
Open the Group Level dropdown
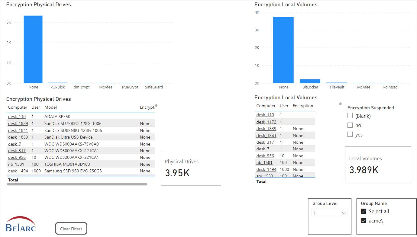click(329, 213)
